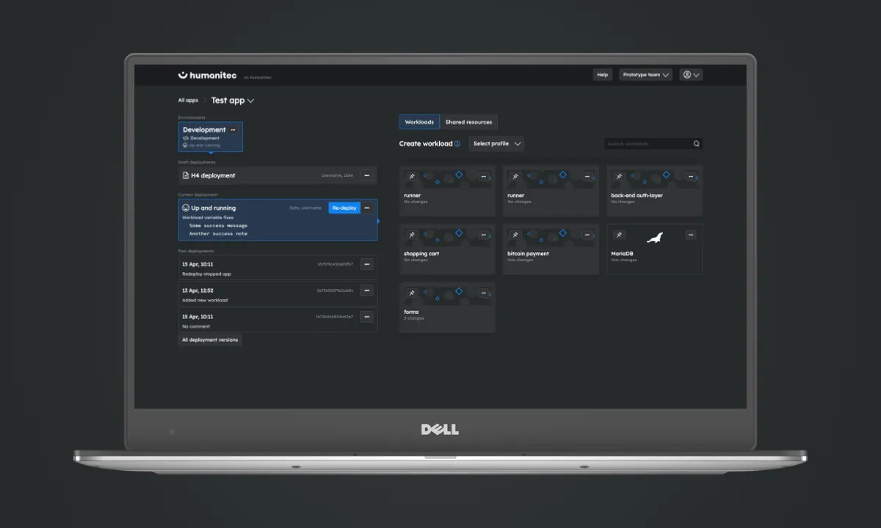
Task: Click the Re-deploy button
Action: pyautogui.click(x=344, y=208)
